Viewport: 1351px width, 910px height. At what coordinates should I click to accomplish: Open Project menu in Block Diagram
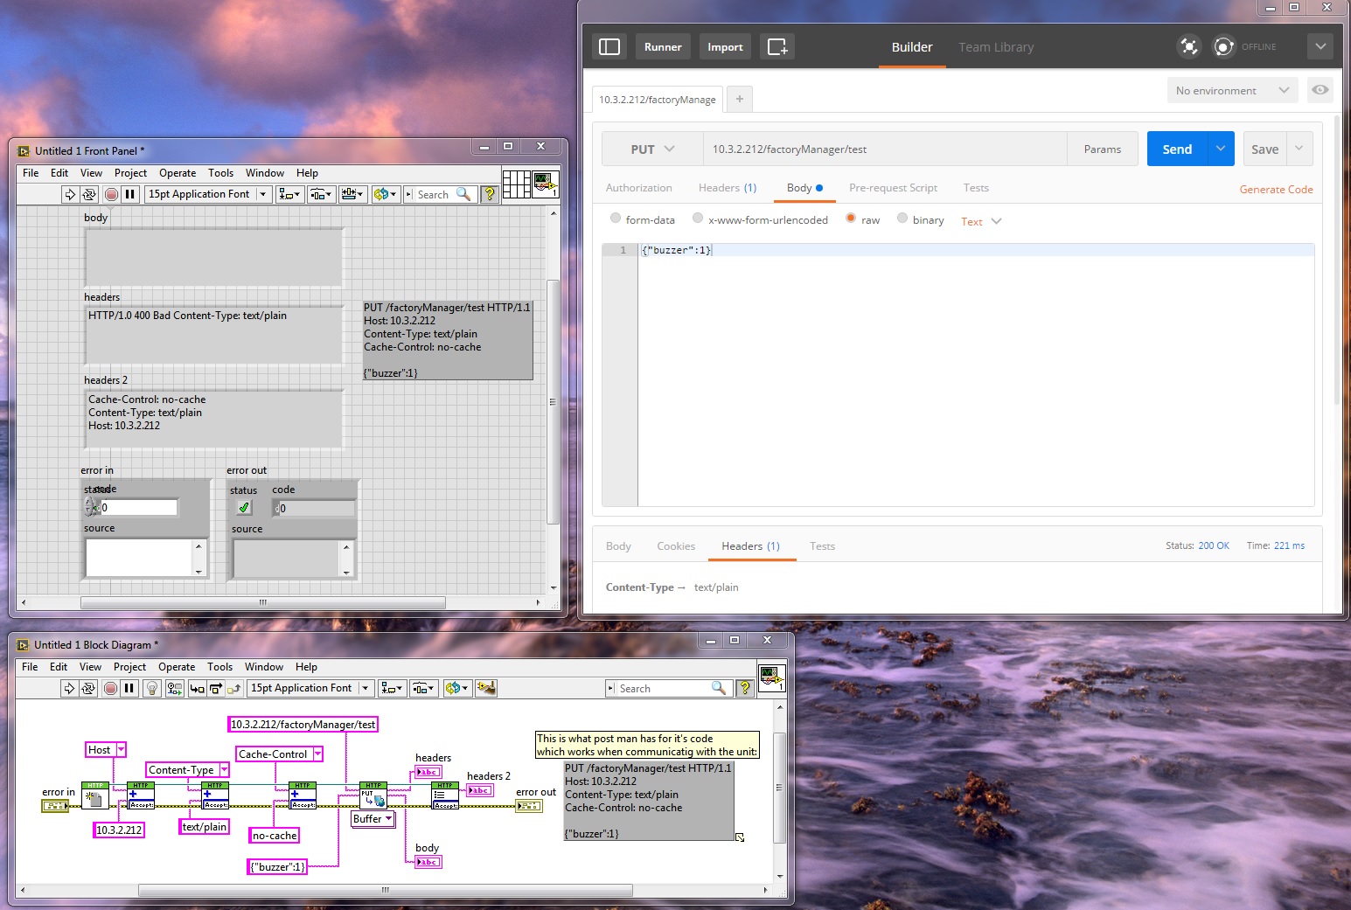click(x=130, y=667)
